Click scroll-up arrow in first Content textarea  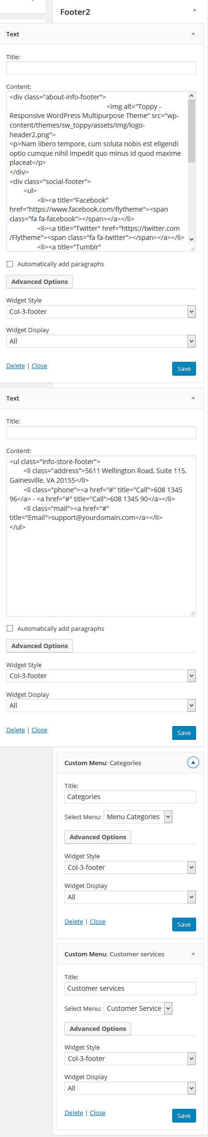[191, 96]
